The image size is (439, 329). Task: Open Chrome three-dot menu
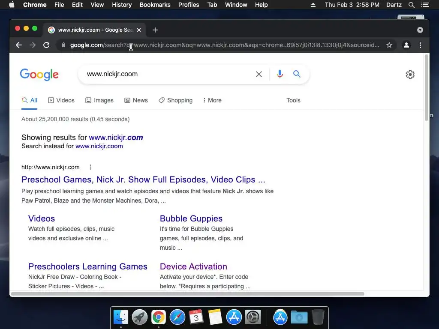coord(420,45)
